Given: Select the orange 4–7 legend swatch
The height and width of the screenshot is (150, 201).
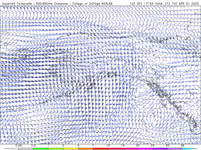Looking at the screenshot, I should click(85, 149).
